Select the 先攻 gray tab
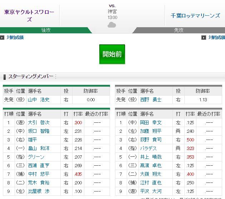Screen dimensions: 225x199 179,30
